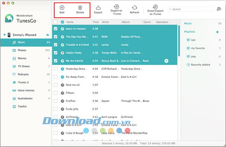The image size is (226, 147).
Task: Check the Far Away From... checkbox
Action: (x=55, y=77)
